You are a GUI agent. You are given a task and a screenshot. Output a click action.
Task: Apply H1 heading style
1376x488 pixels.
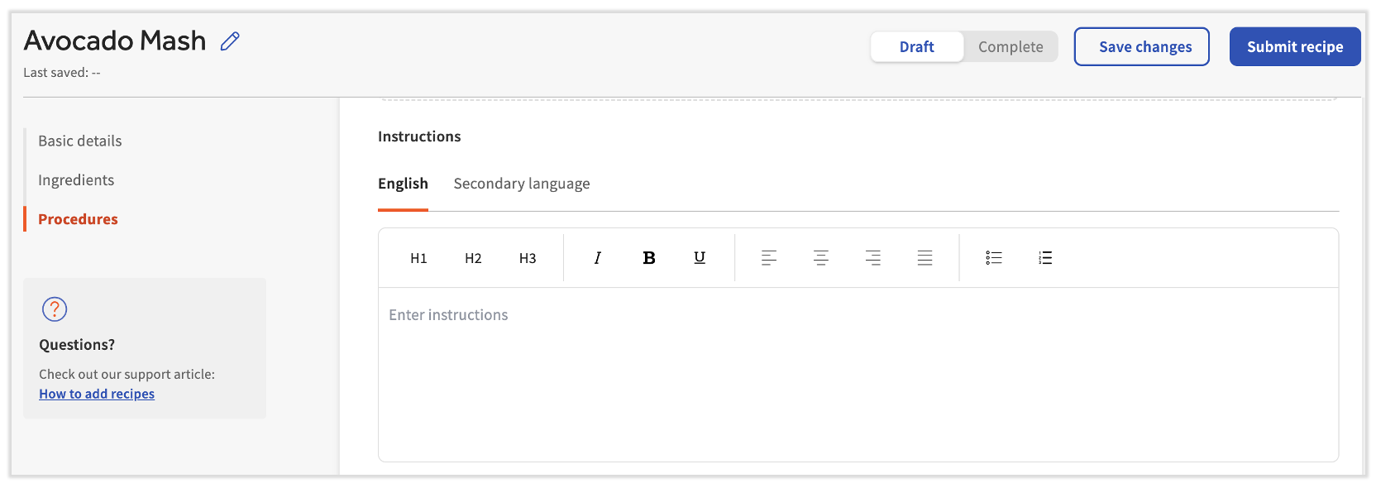[x=418, y=258]
